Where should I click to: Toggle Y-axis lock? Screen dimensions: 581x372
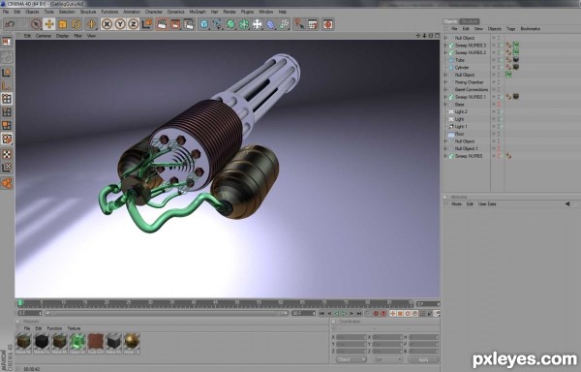click(120, 24)
